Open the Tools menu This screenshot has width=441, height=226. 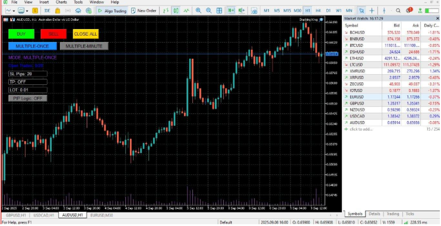[78, 2]
